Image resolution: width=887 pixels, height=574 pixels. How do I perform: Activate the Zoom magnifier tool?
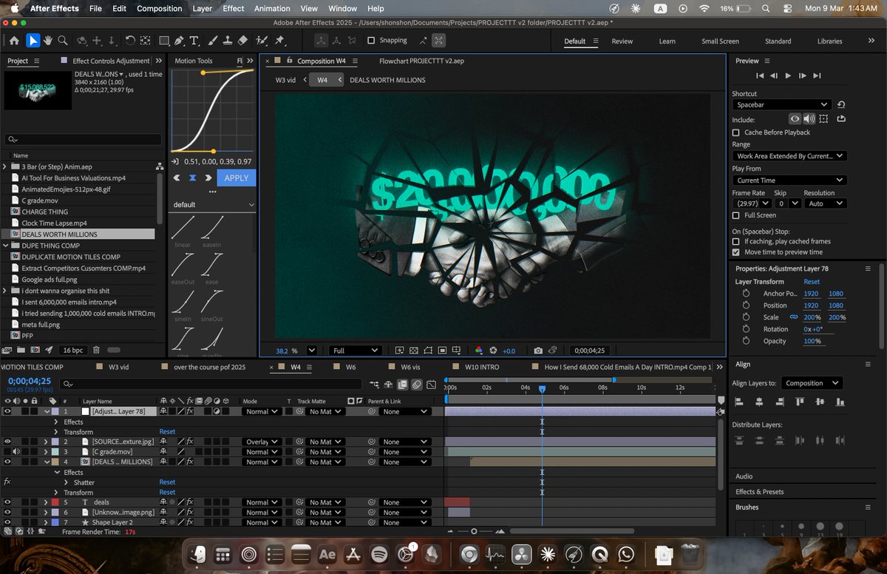pos(63,41)
